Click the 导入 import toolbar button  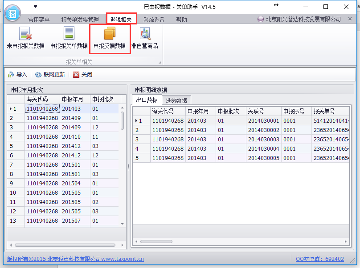pyautogui.click(x=18, y=75)
